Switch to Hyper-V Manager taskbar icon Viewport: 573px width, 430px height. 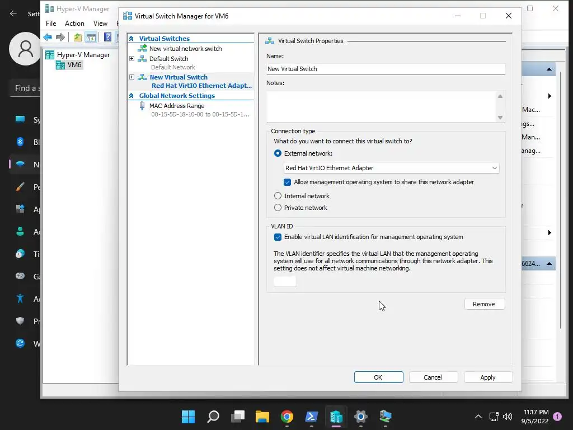coord(336,416)
